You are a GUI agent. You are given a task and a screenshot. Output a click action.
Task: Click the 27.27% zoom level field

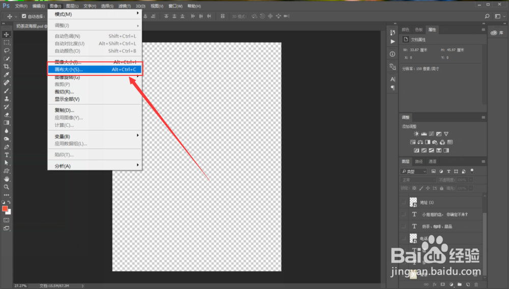pos(20,286)
